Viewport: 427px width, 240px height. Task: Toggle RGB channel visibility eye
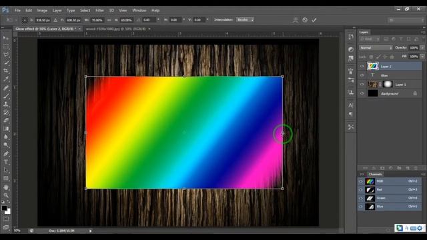click(x=361, y=181)
